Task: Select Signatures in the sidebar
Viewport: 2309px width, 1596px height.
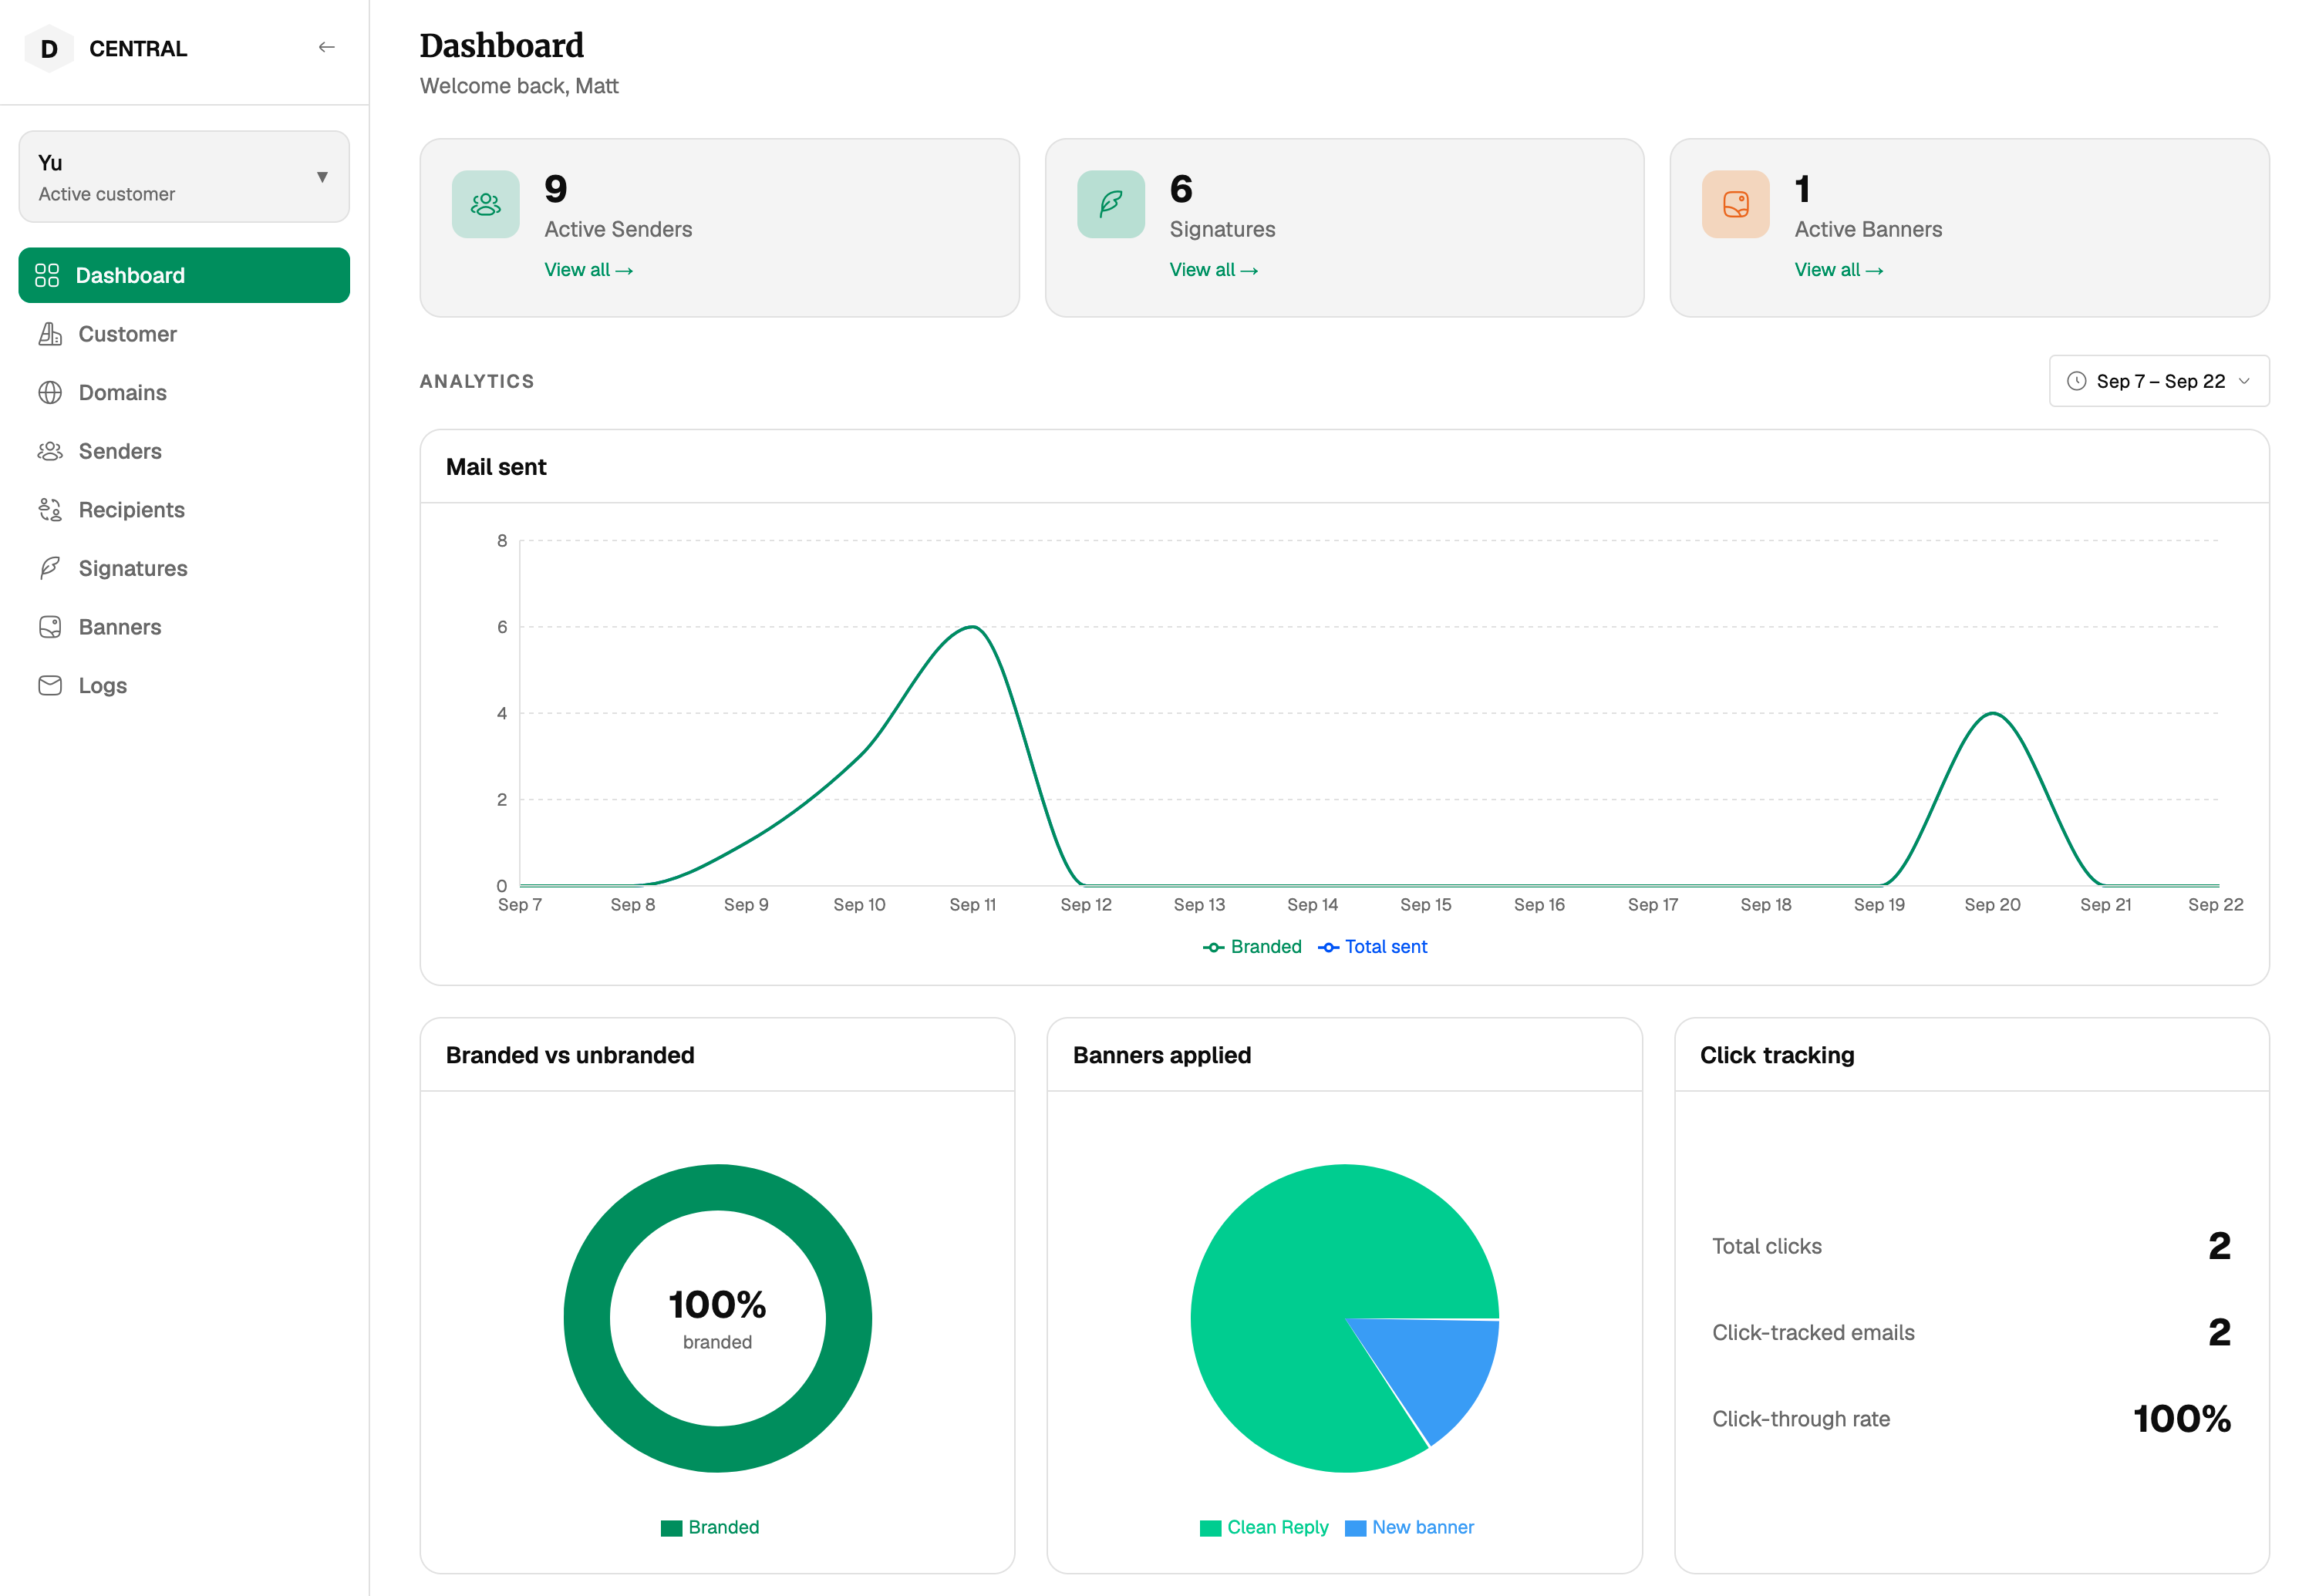Action: pos(184,568)
